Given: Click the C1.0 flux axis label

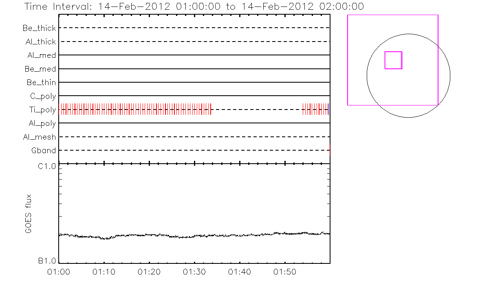Looking at the screenshot, I should (x=47, y=167).
